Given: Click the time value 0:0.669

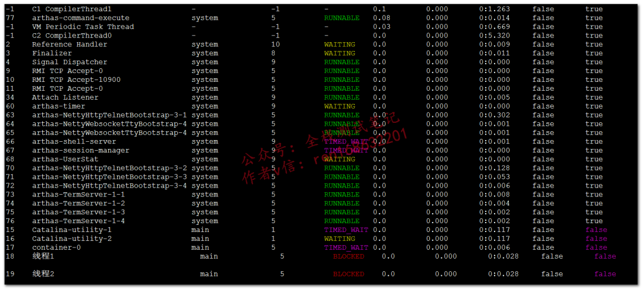Looking at the screenshot, I should point(495,27).
